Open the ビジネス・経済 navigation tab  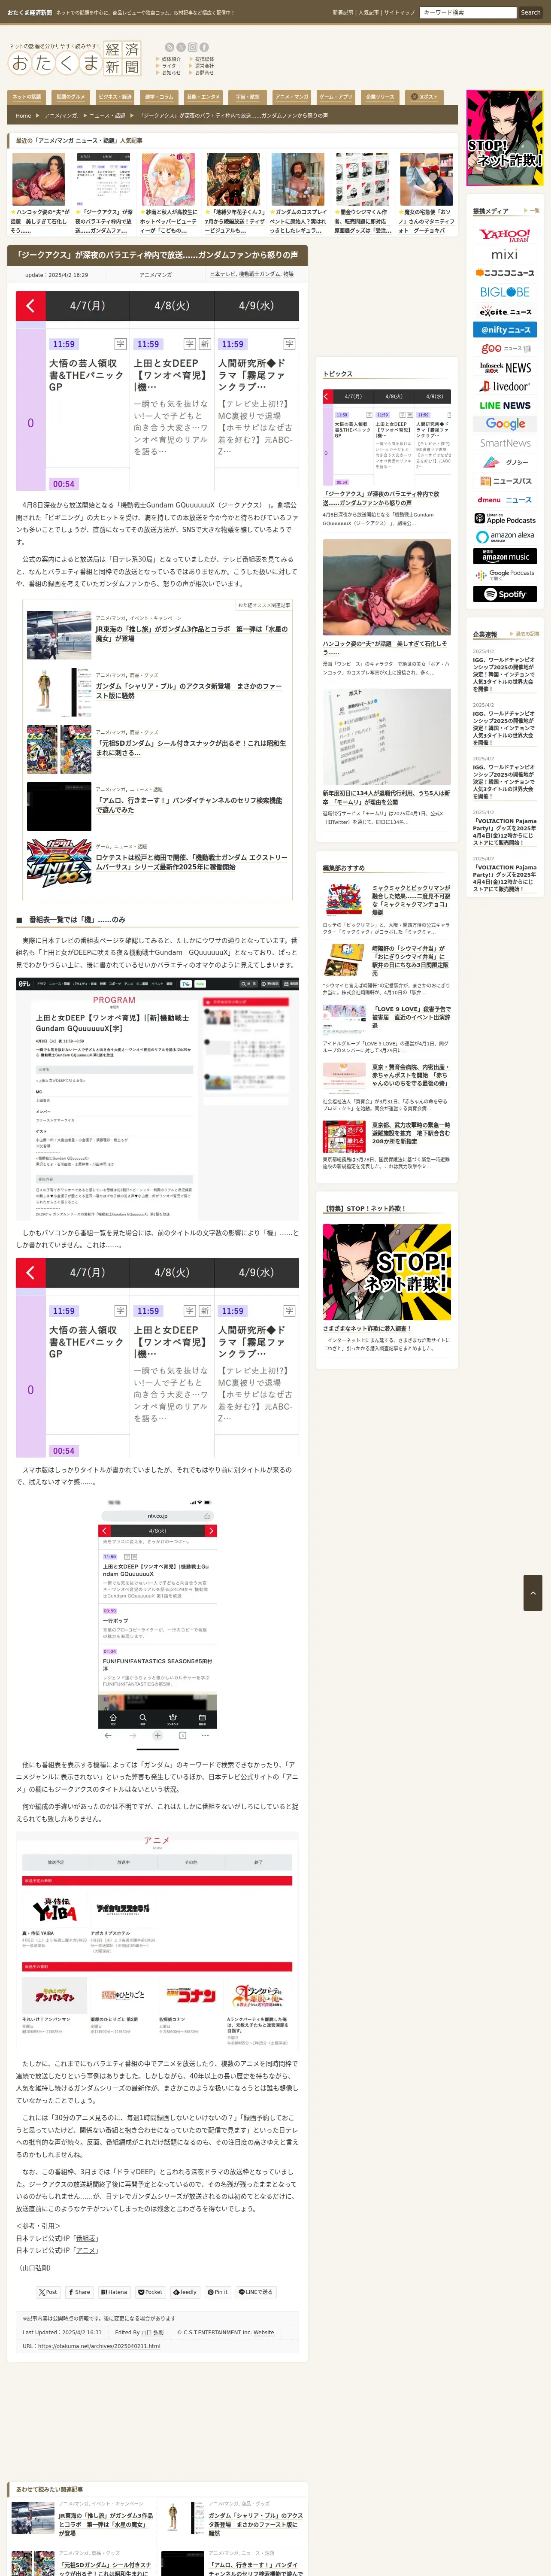point(115,97)
